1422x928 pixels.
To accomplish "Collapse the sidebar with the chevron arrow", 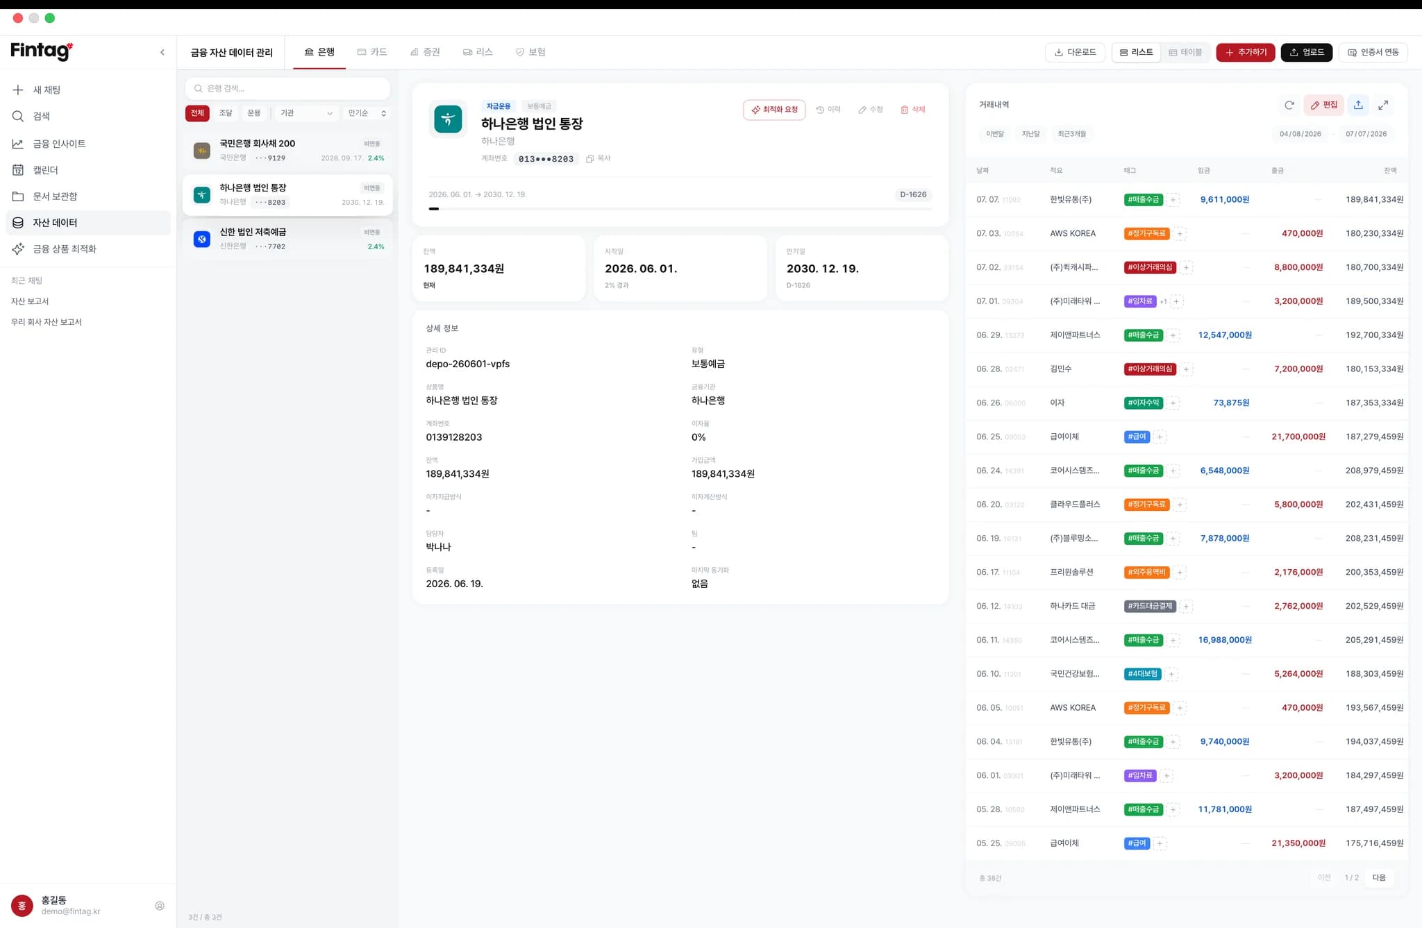I will [162, 52].
